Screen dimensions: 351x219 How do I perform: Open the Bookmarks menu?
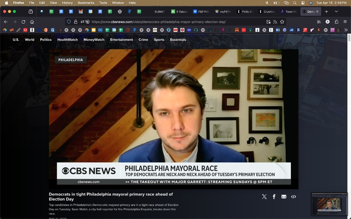coord(86,3)
